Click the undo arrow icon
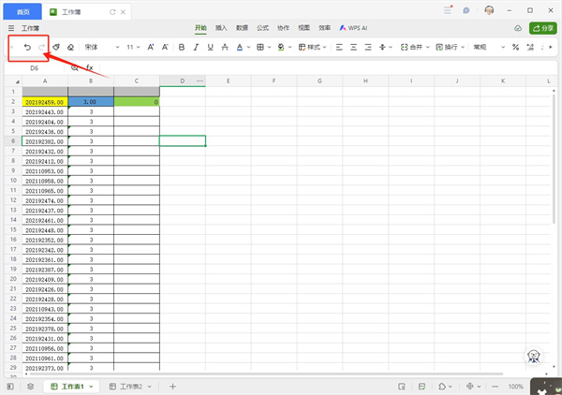Viewport: 562px width, 395px height. 27,47
